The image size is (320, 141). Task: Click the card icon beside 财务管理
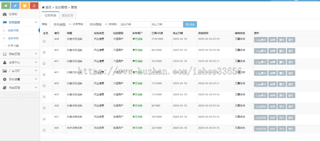5,54
